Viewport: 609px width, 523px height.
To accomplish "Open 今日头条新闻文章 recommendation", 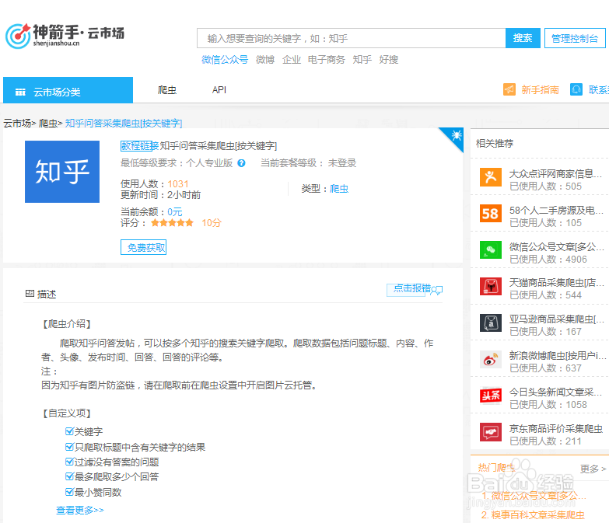I will (555, 392).
